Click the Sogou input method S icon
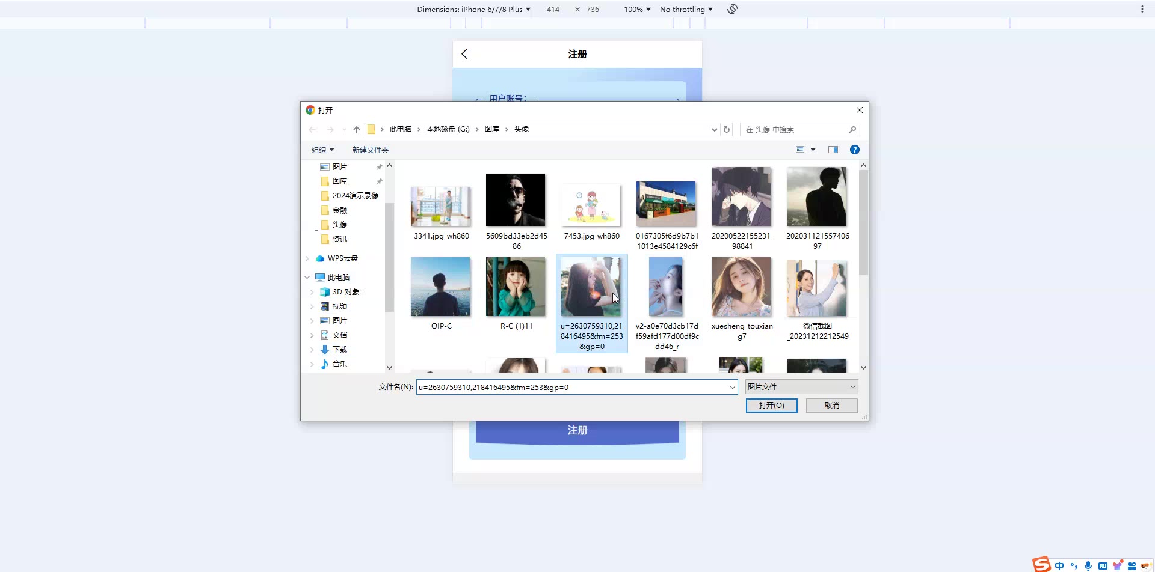The width and height of the screenshot is (1155, 572). 1041,564
